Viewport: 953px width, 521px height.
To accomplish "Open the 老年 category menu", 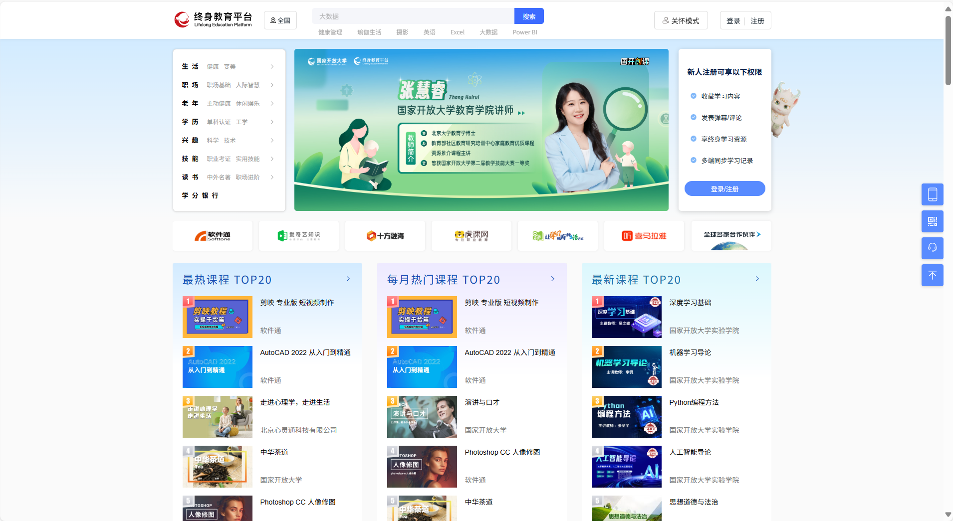I will [x=190, y=104].
